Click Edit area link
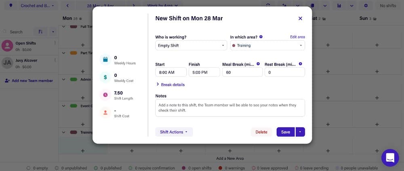The width and height of the screenshot is (404, 171). coord(297,37)
